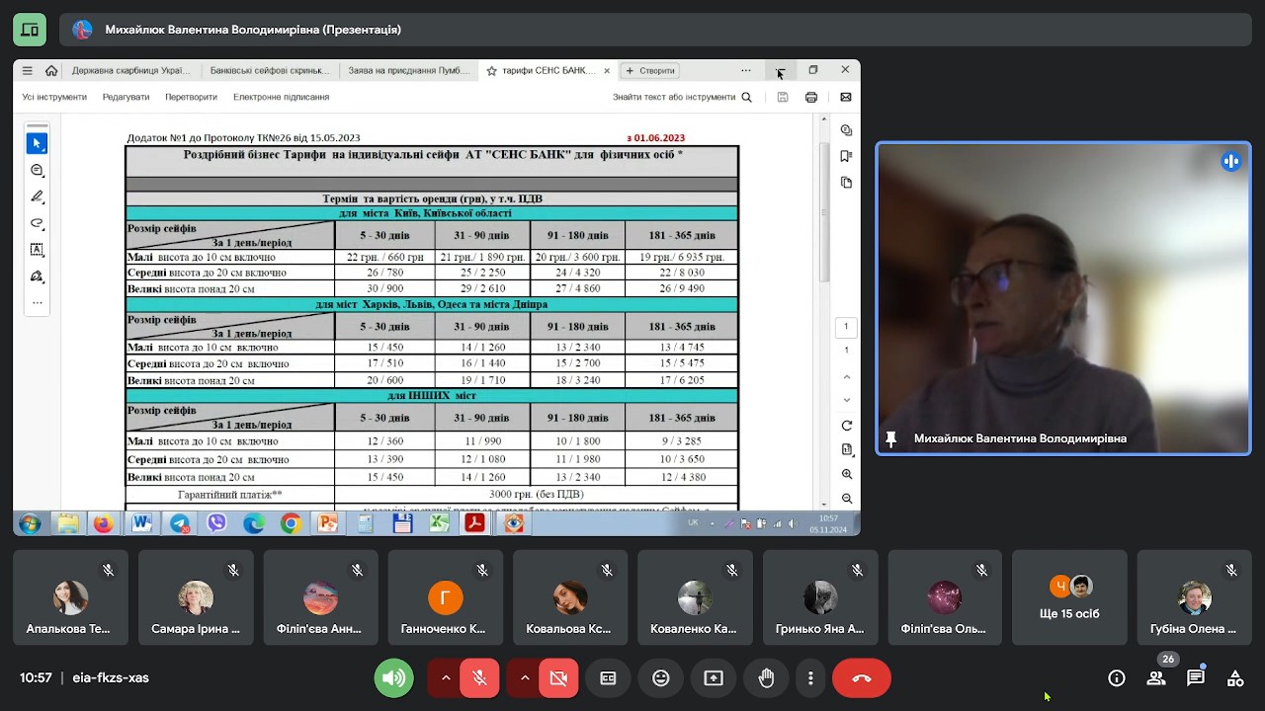Click the Створити new tab button
1265x711 pixels.
tap(649, 71)
